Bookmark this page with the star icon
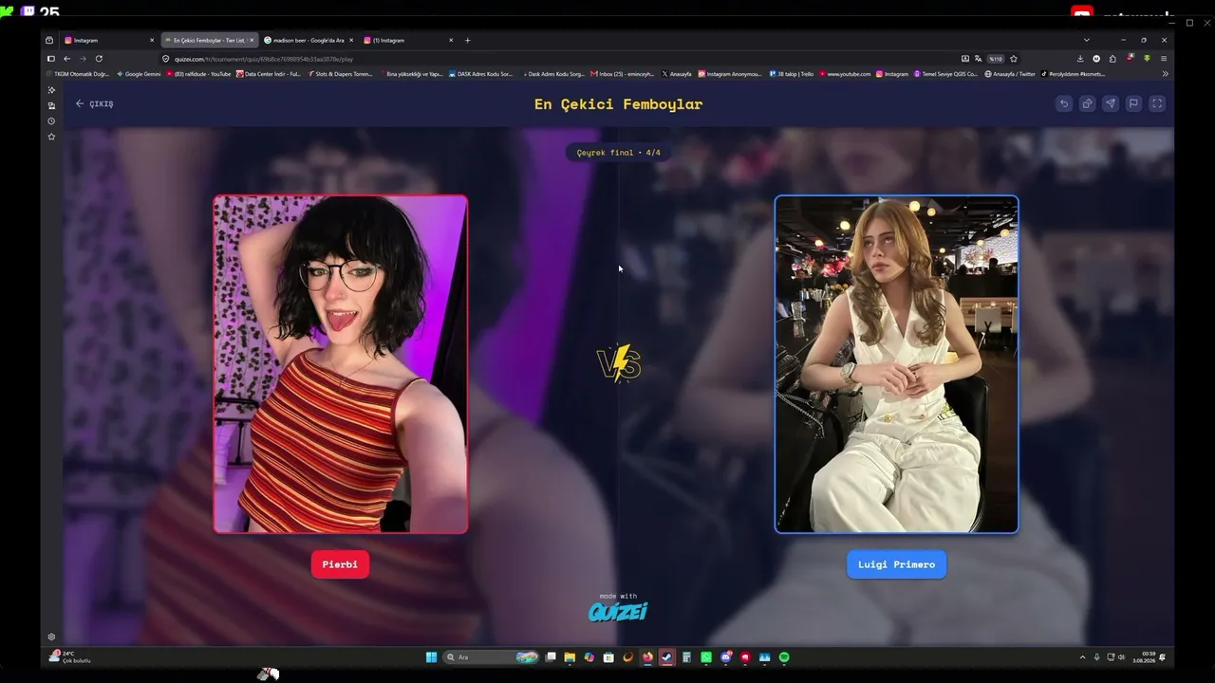 1014,59
